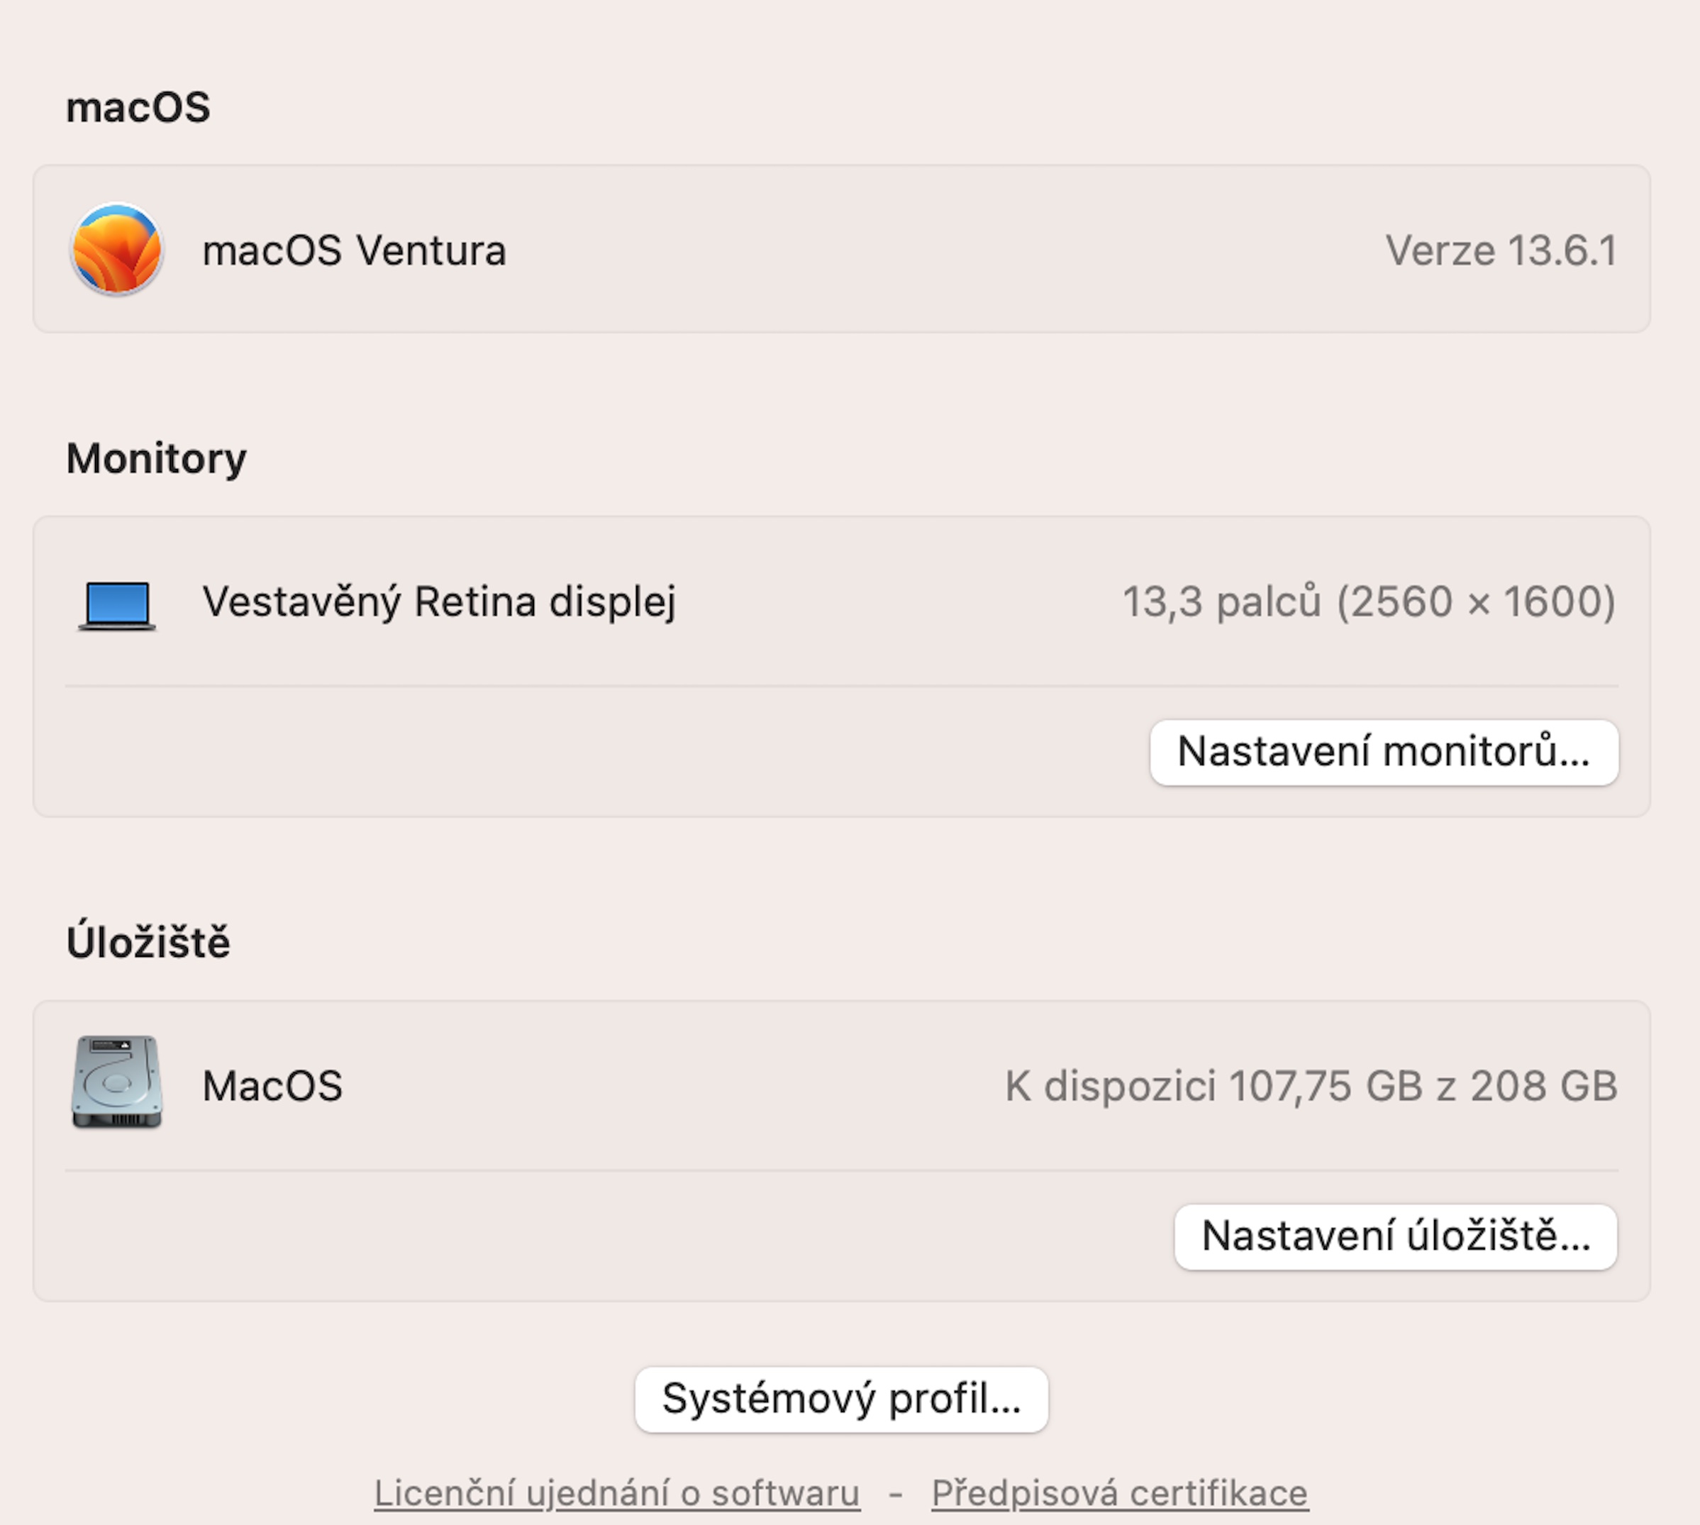Open Předpisová certifikace link
The height and width of the screenshot is (1525, 1700).
coord(1119,1493)
